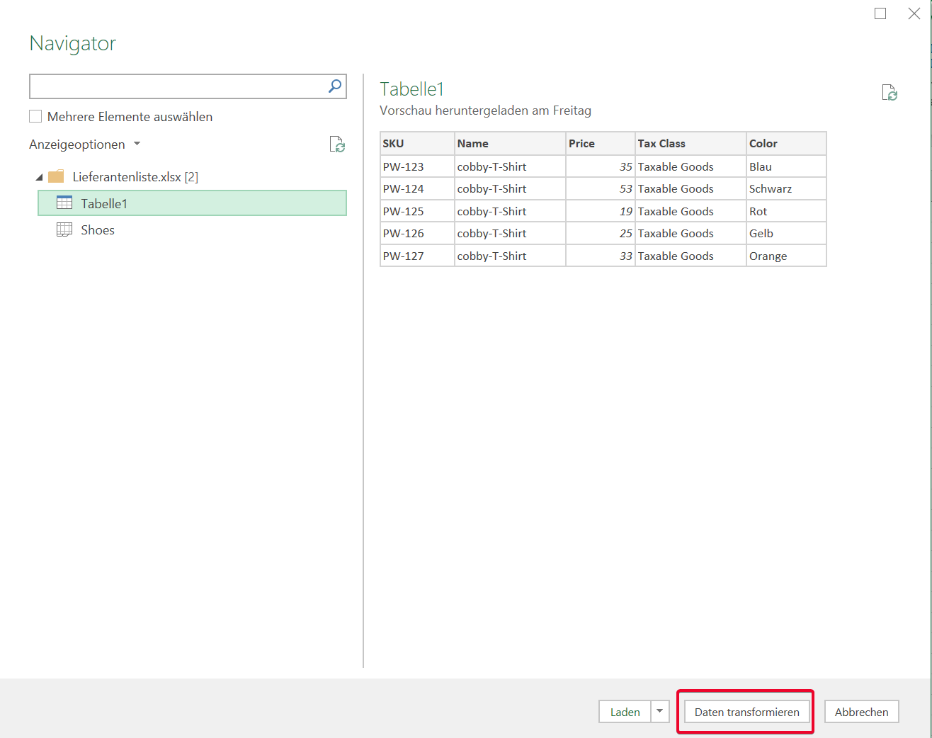Screen dimensions: 932x738
Task: Click the PW-126 cell
Action: (x=417, y=233)
